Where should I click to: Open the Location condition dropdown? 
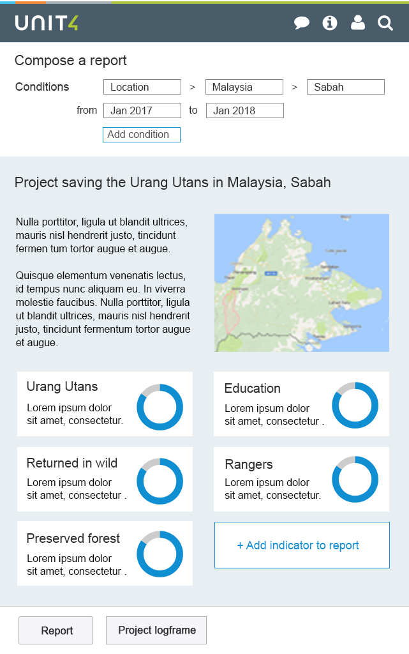(x=142, y=87)
